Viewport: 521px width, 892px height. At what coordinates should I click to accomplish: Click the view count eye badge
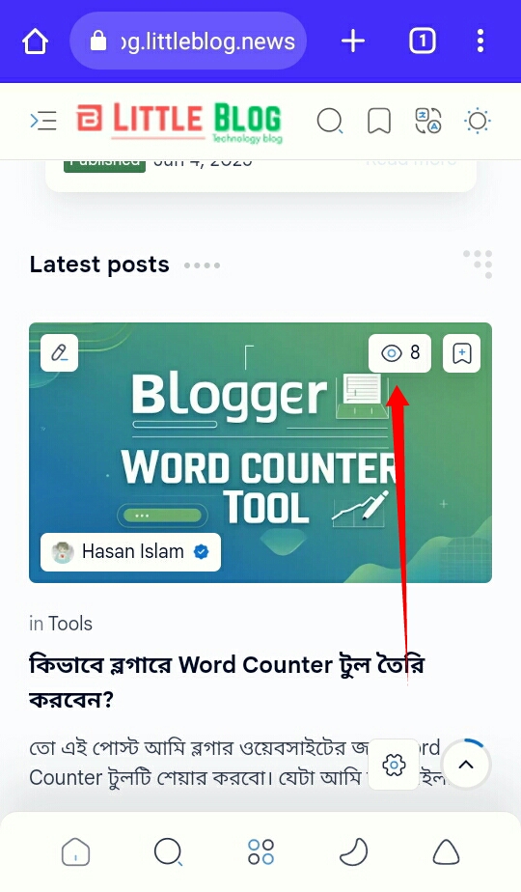399,353
